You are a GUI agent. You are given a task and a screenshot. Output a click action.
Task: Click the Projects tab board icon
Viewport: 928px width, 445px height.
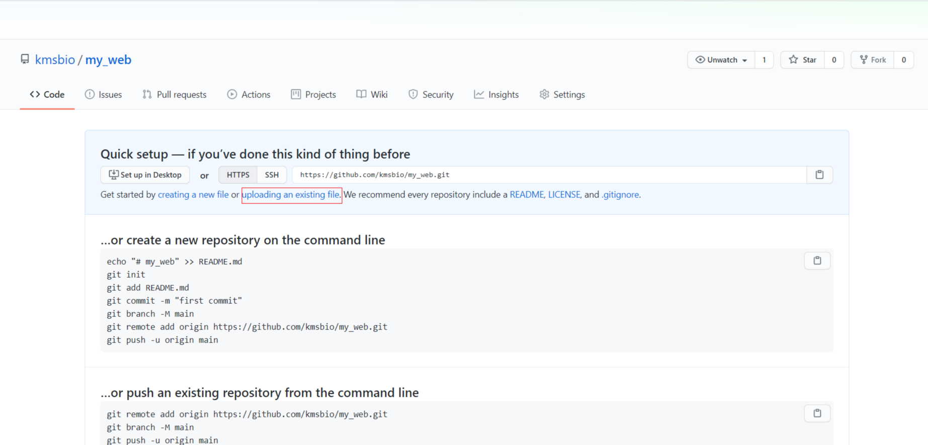[296, 94]
